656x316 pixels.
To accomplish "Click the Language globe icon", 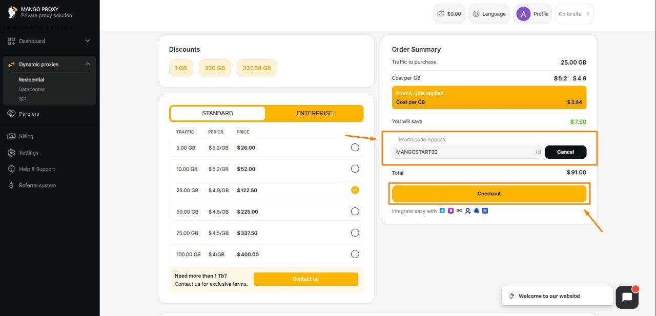I will point(476,14).
